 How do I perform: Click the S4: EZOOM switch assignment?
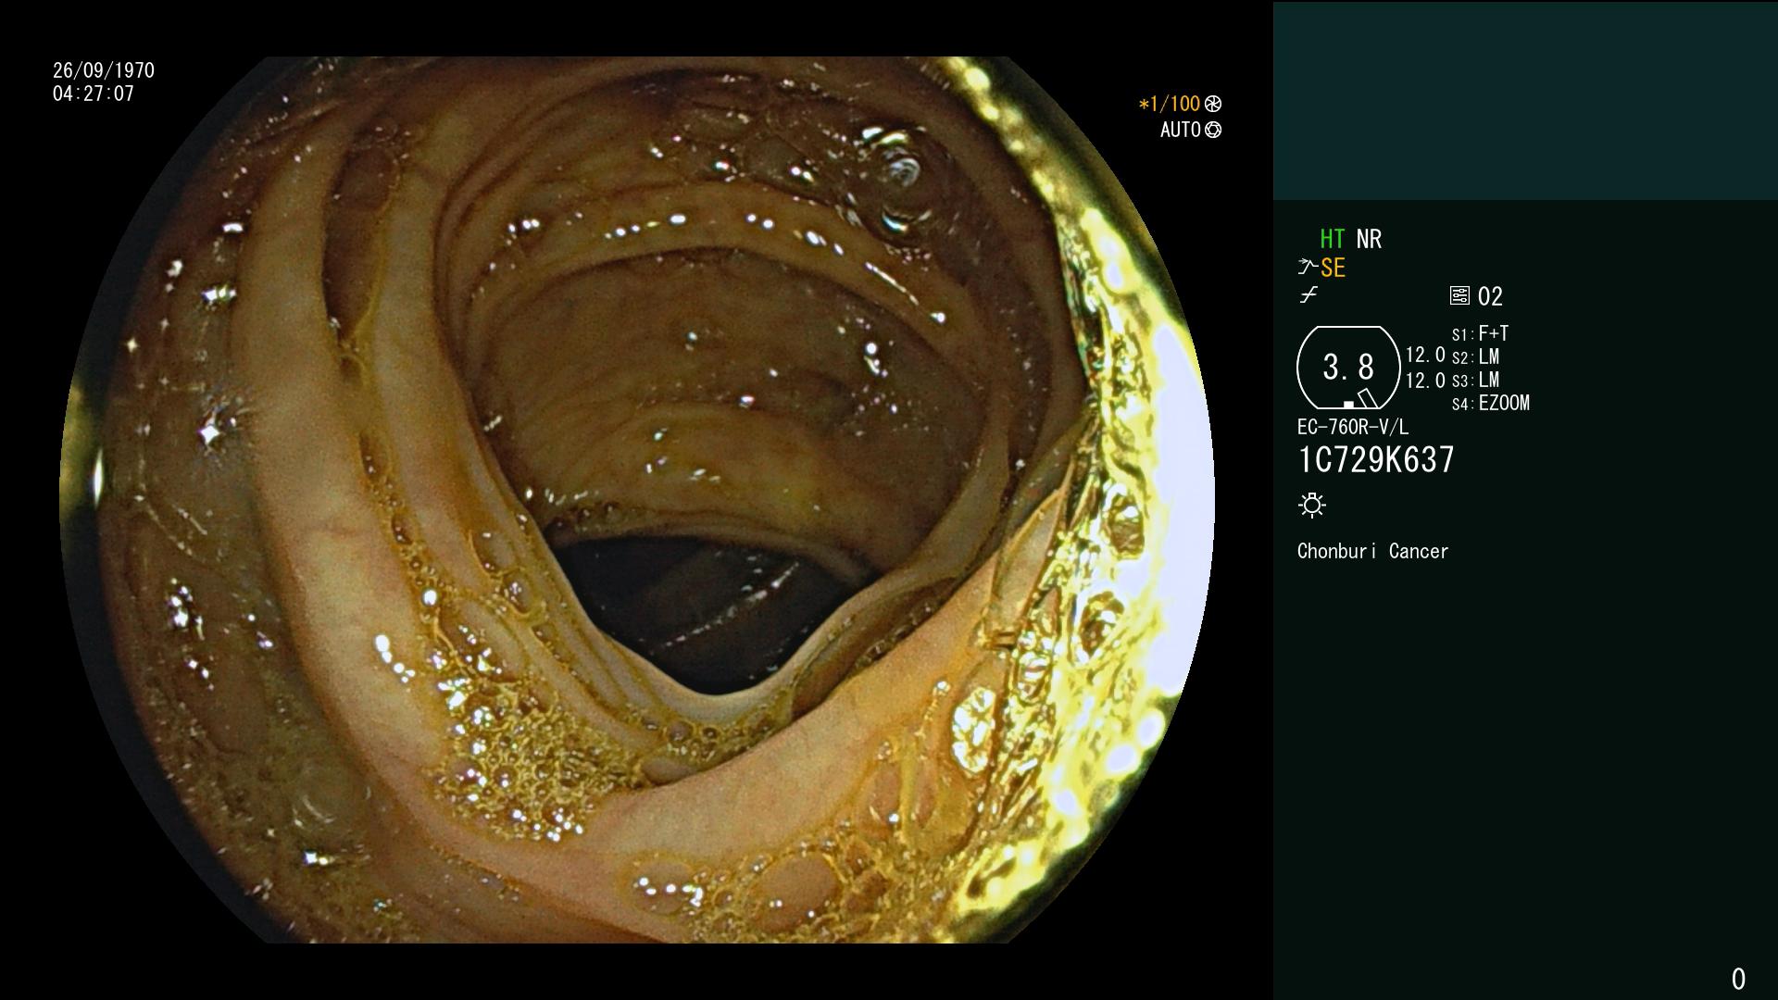[x=1491, y=403]
